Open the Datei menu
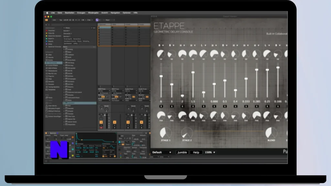 60,13
